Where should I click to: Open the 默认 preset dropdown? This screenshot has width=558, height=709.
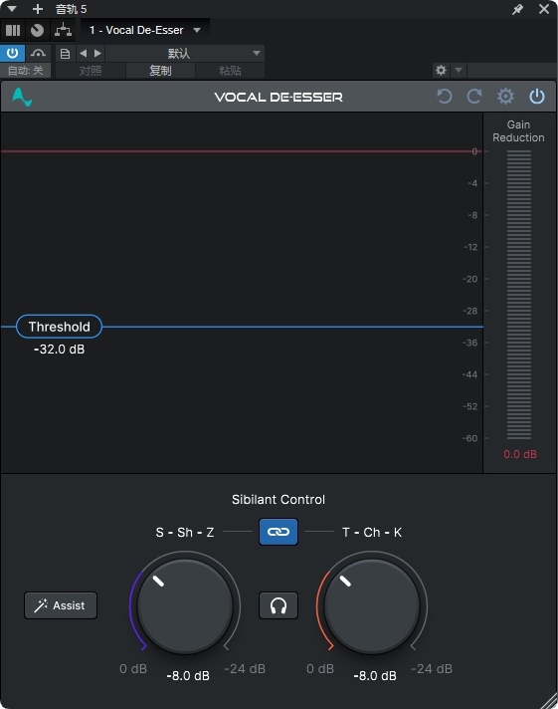[x=185, y=54]
